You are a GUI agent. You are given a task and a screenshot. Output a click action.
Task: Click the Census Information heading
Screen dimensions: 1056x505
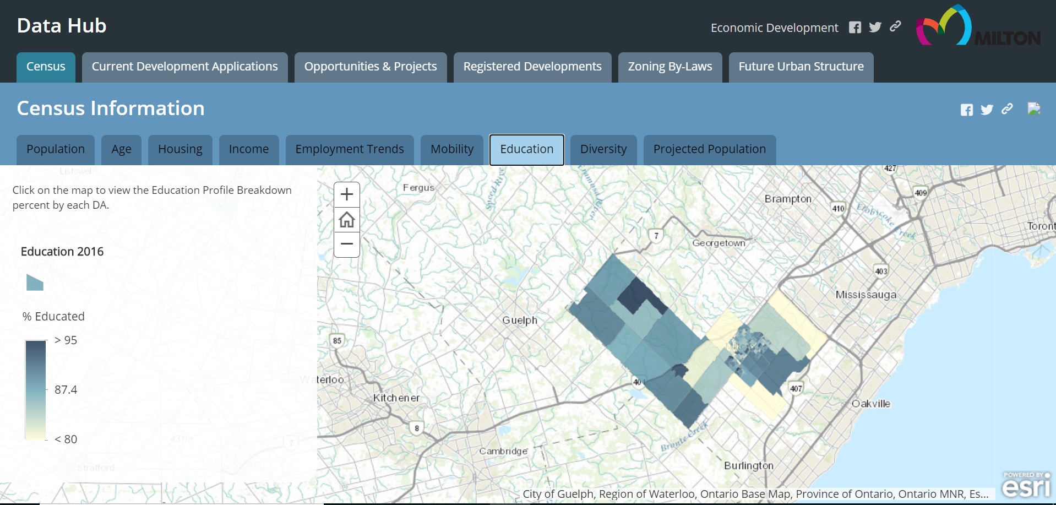[111, 108]
